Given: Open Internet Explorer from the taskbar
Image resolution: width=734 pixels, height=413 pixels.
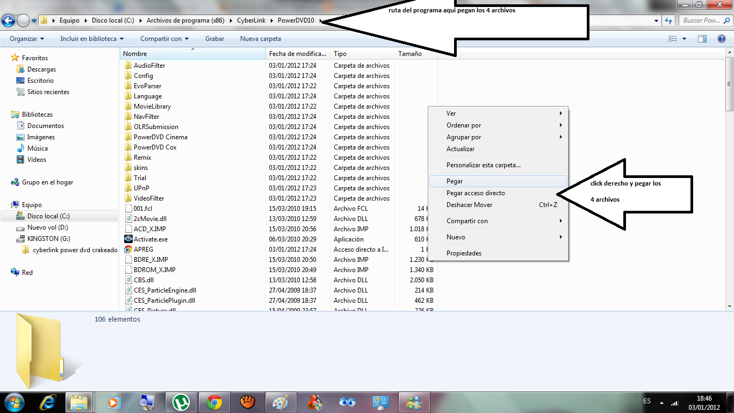Looking at the screenshot, I should [x=48, y=402].
